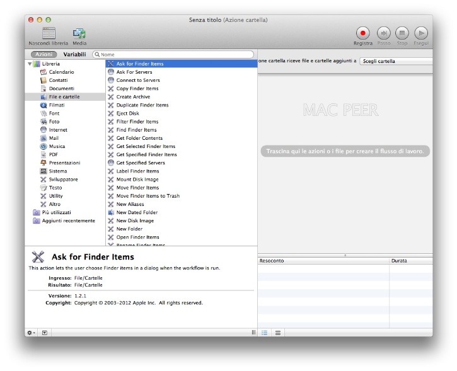Viewport: 457px width, 371px height.
Task: Click the Durata column header
Action: pos(411,261)
